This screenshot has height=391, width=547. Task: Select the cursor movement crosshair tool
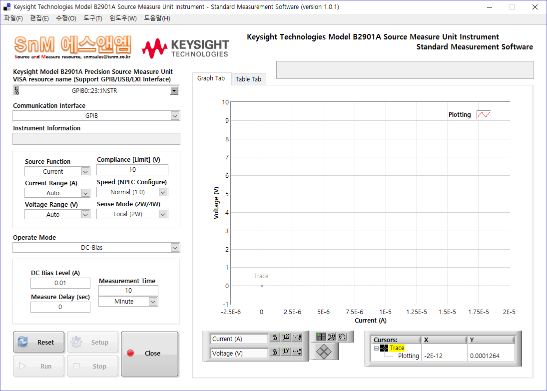click(321, 337)
